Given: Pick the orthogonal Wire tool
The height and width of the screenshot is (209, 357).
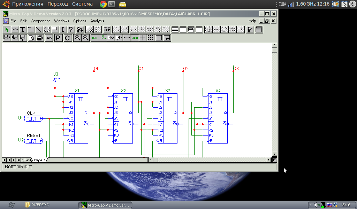Looking at the screenshot, I should pos(31,30).
